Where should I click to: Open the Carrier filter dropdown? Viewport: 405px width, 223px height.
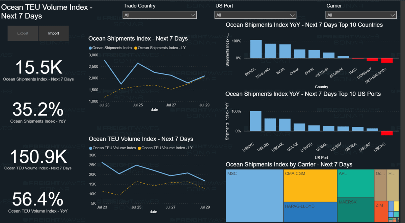tap(361, 15)
